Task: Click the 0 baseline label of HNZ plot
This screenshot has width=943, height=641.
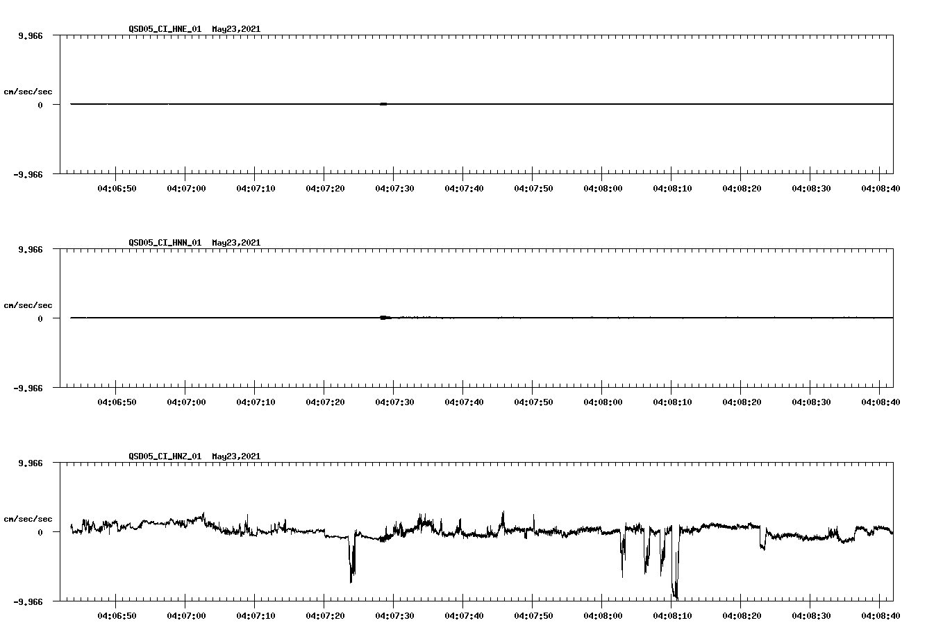Action: coord(40,532)
